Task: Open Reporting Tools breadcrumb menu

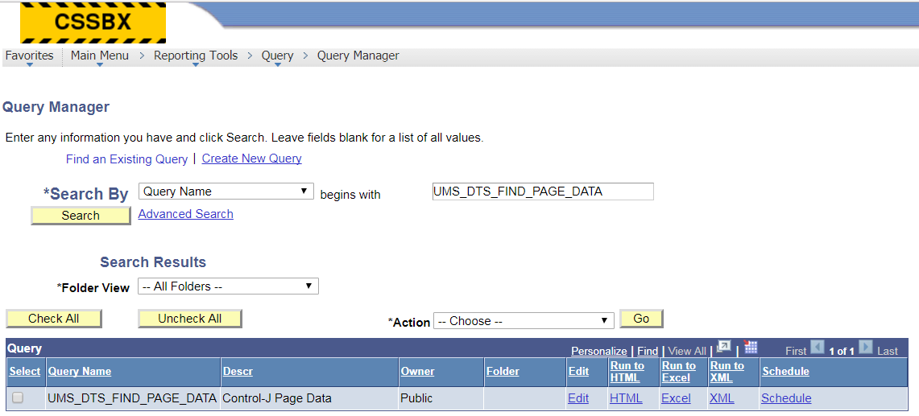Action: click(196, 56)
